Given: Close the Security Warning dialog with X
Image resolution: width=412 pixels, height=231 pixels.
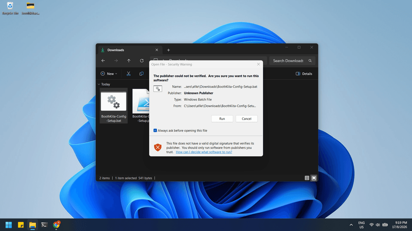Looking at the screenshot, I should pos(258,64).
